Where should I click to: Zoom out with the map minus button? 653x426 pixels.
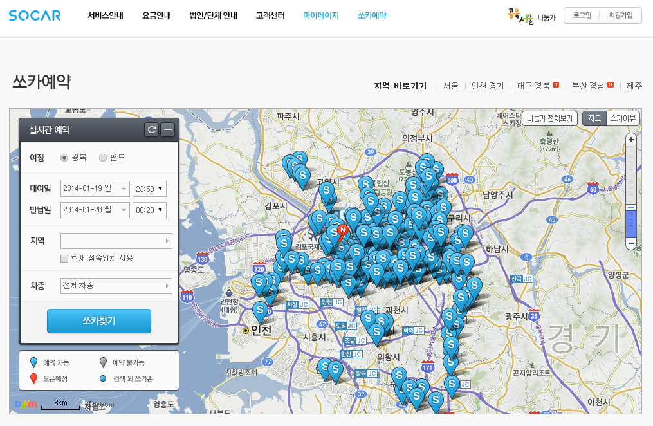click(x=631, y=243)
